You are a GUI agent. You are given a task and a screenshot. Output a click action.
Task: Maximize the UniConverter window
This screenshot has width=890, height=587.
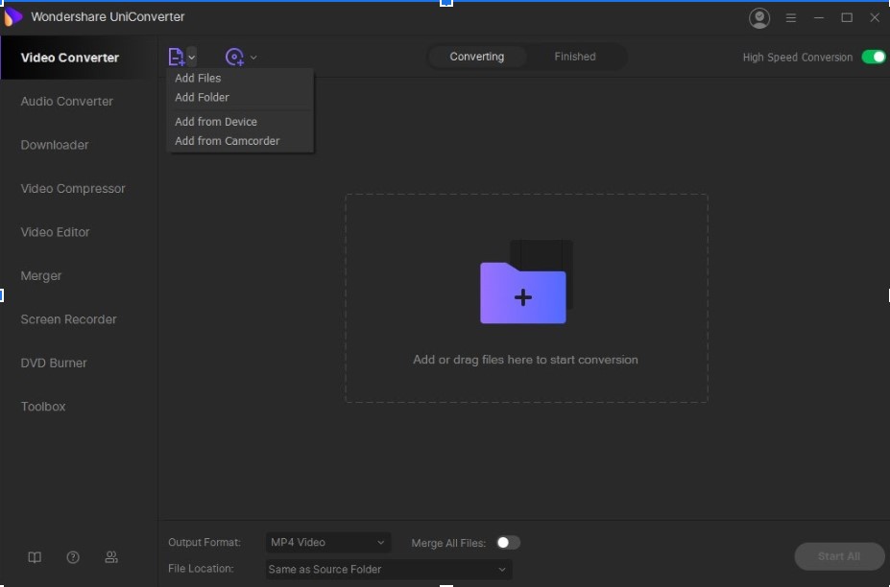coord(847,18)
